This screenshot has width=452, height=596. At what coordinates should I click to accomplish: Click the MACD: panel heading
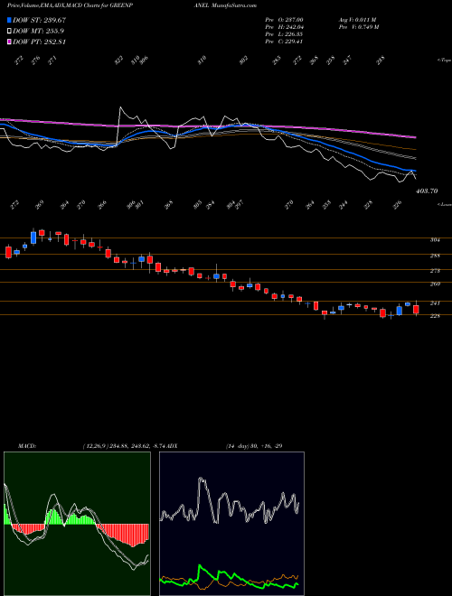(27, 446)
